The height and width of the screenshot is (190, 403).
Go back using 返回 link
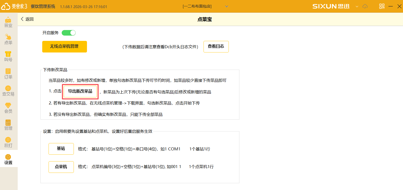[x=27, y=19]
